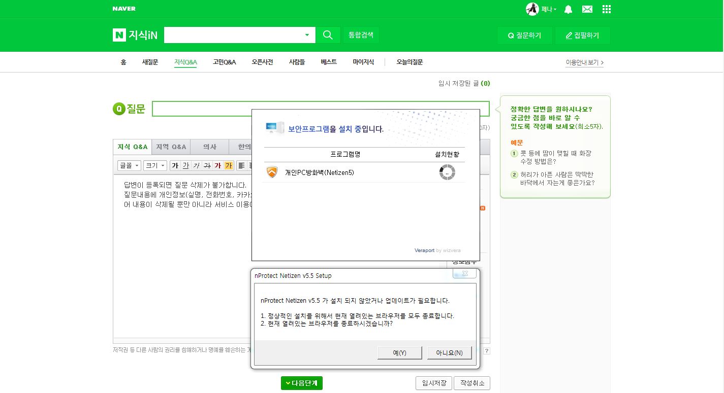
Task: Open the red 가 font color picker
Action: tap(217, 165)
